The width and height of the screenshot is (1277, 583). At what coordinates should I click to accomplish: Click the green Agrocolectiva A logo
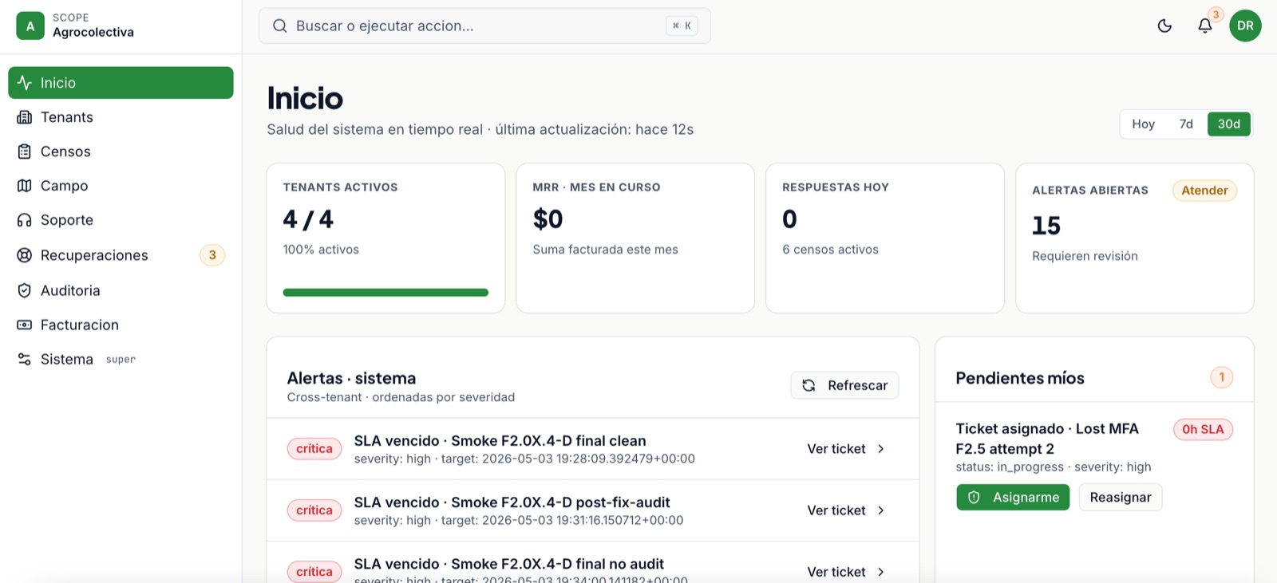coord(30,26)
